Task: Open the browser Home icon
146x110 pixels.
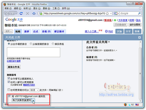Action: [34, 13]
